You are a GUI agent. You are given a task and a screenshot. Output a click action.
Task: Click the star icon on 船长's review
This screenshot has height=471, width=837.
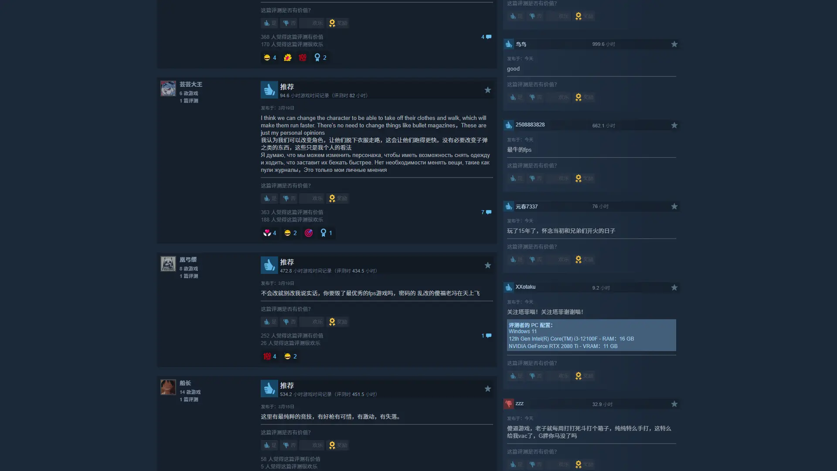click(x=488, y=389)
